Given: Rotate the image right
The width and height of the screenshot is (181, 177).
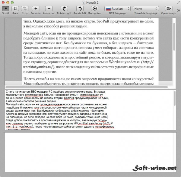Looking at the screenshot, I should pos(64,9).
